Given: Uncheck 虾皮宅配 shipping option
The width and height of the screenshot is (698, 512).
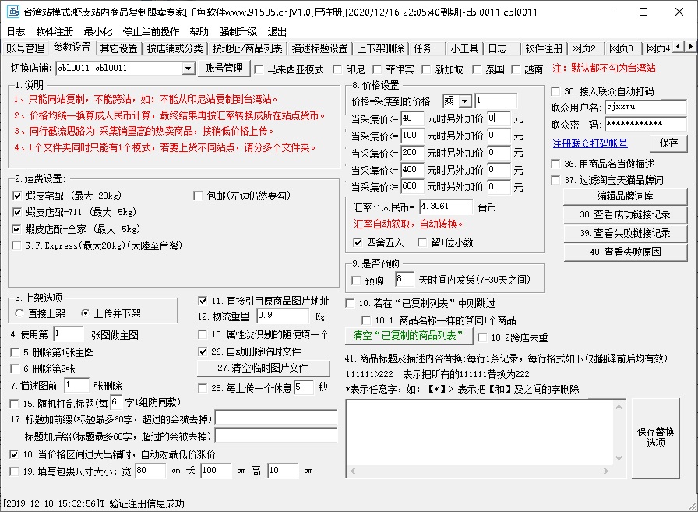Looking at the screenshot, I should 17,196.
